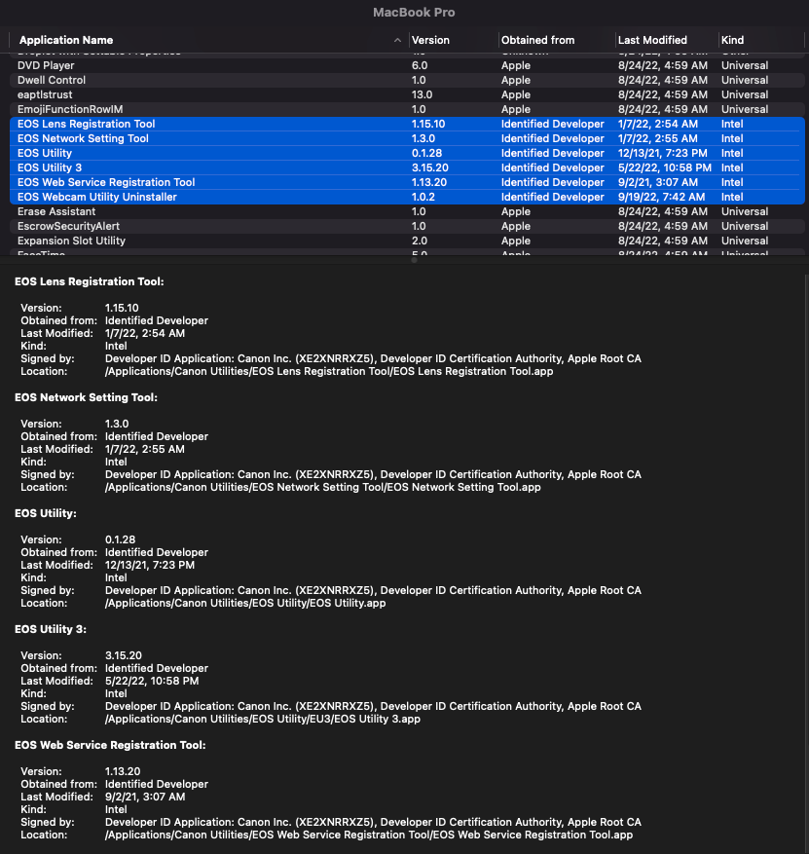Click the Kind column header
This screenshot has width=809, height=854.
point(732,40)
